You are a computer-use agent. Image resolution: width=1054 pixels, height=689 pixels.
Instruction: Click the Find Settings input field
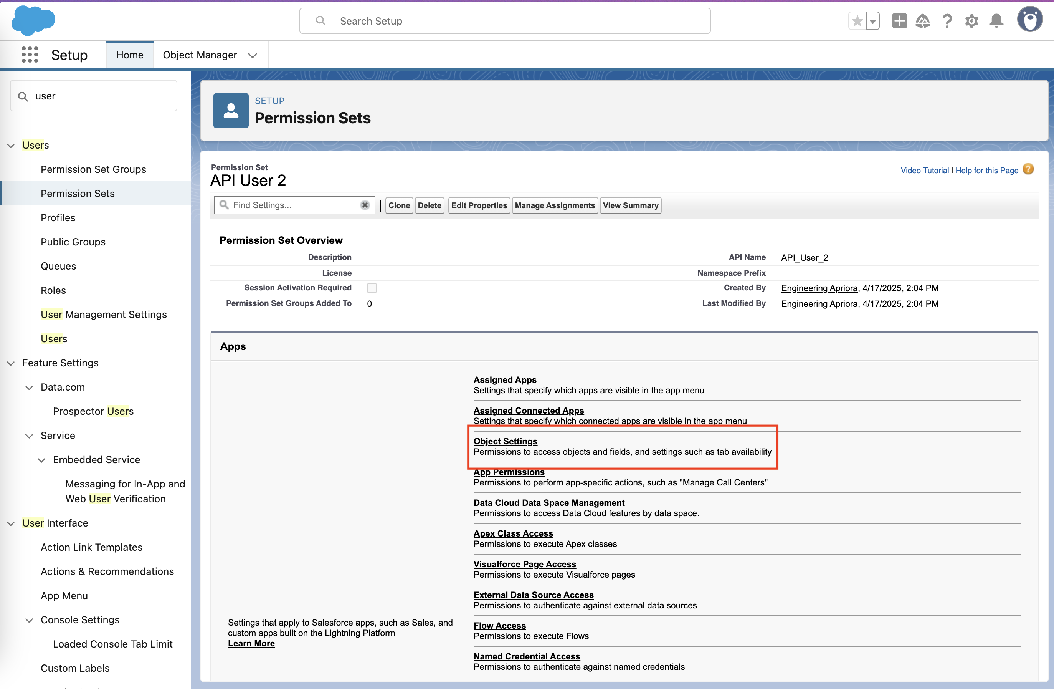point(294,205)
